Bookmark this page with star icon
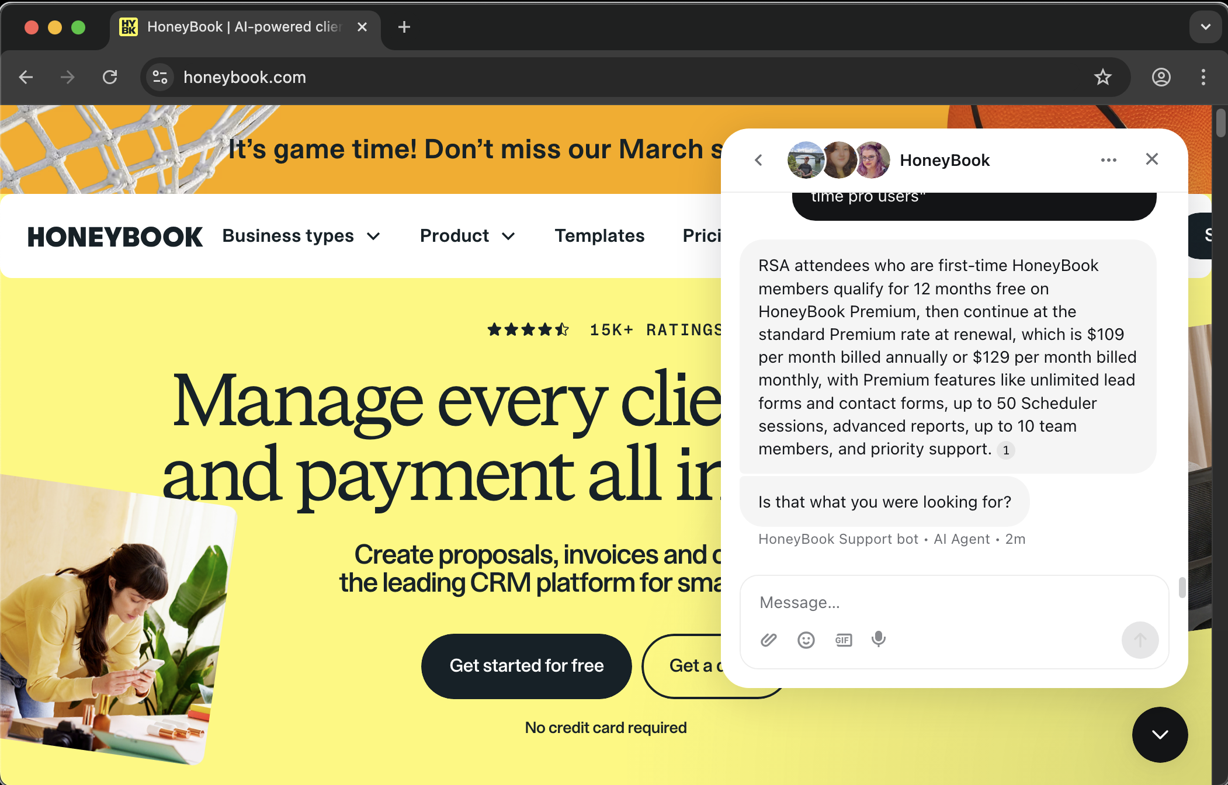 1102,77
